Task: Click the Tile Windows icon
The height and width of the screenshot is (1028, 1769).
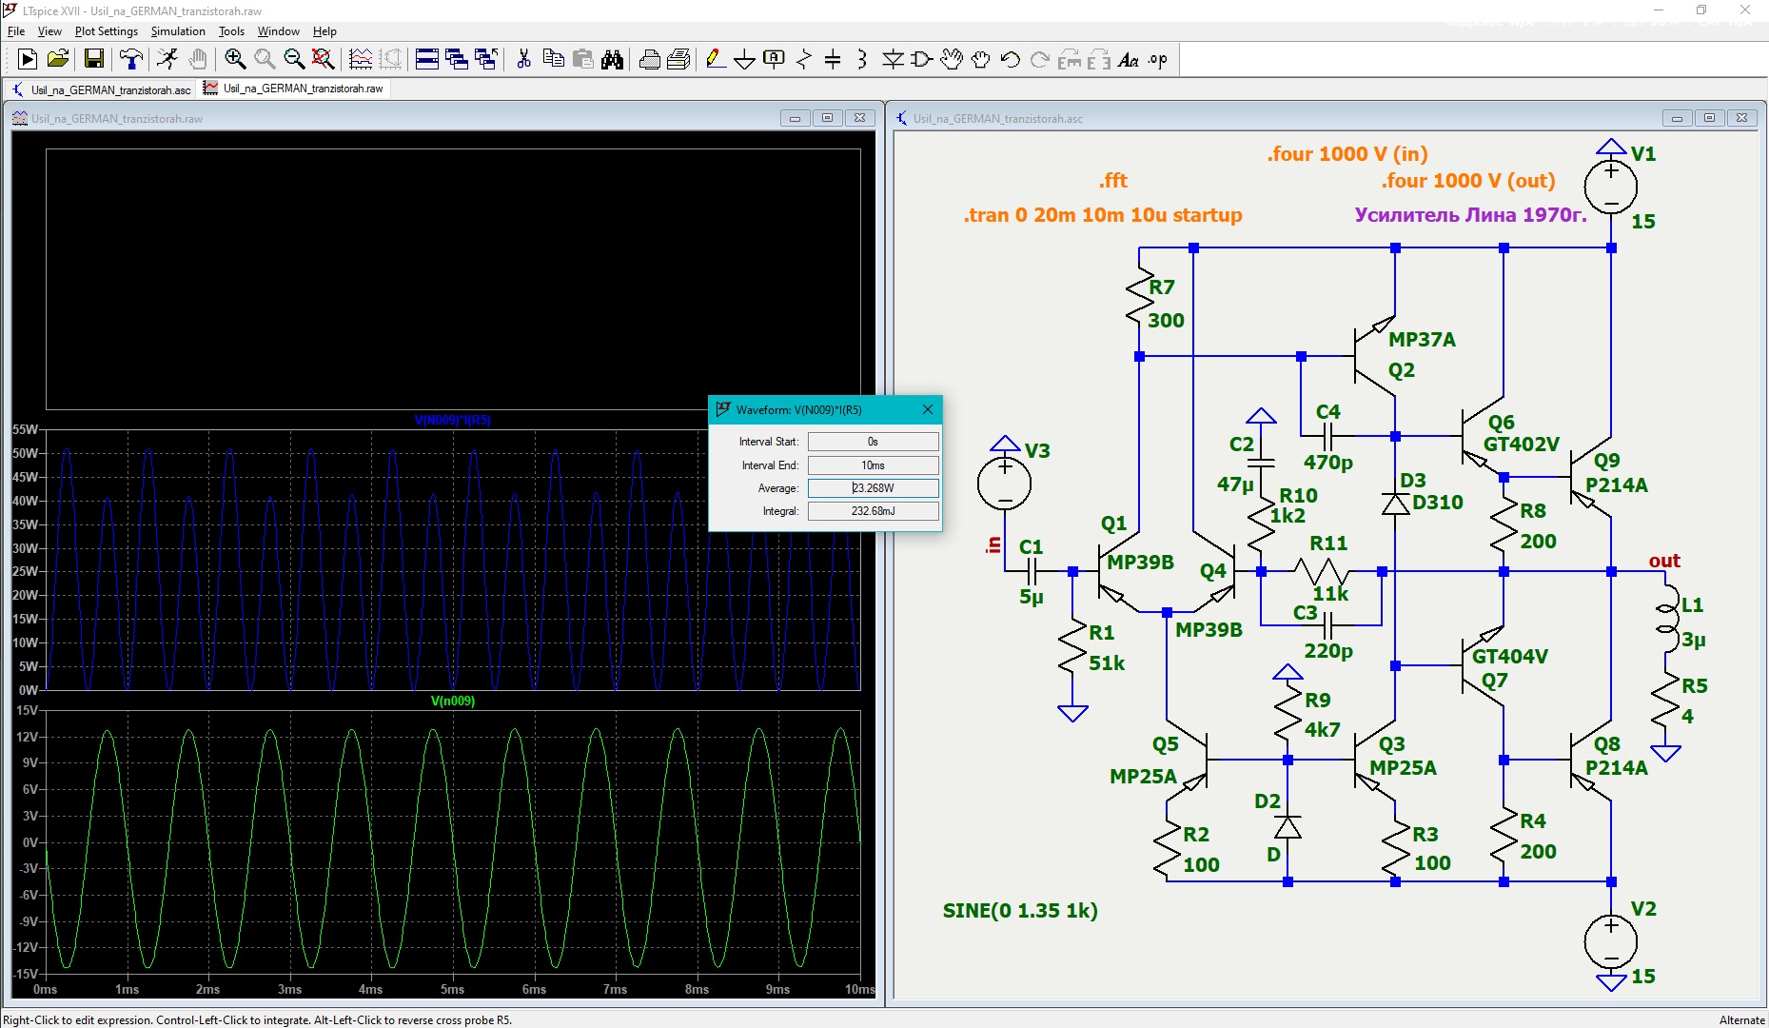Action: coord(427,60)
